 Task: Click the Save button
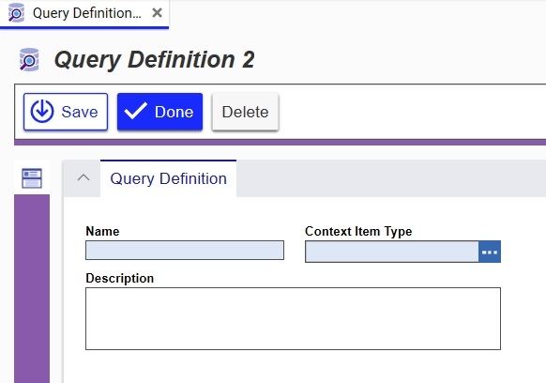tap(66, 112)
